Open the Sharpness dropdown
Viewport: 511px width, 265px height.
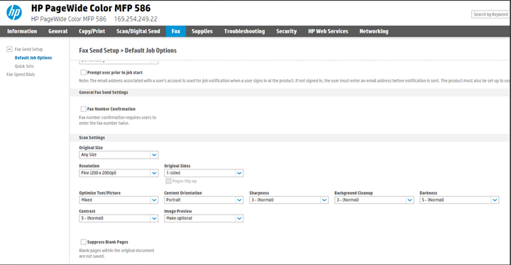tap(289, 200)
